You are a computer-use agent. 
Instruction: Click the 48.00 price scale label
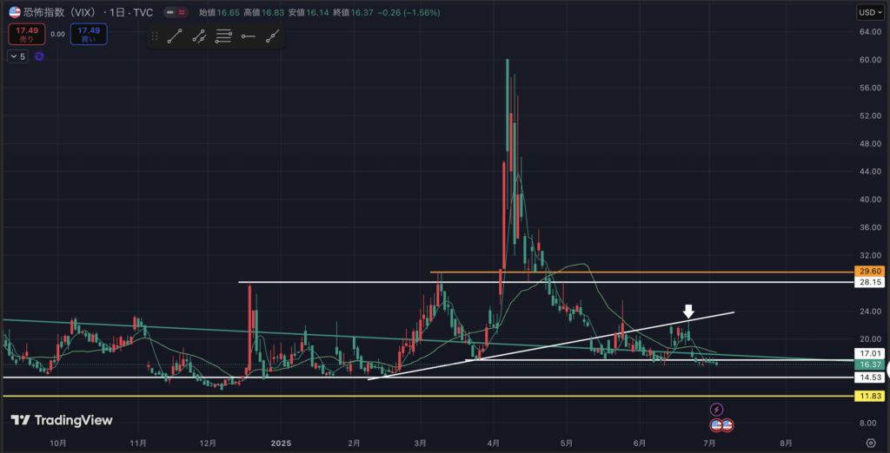tap(871, 143)
